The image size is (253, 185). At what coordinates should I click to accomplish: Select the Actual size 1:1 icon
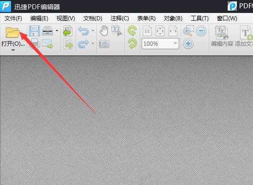[x=147, y=31]
